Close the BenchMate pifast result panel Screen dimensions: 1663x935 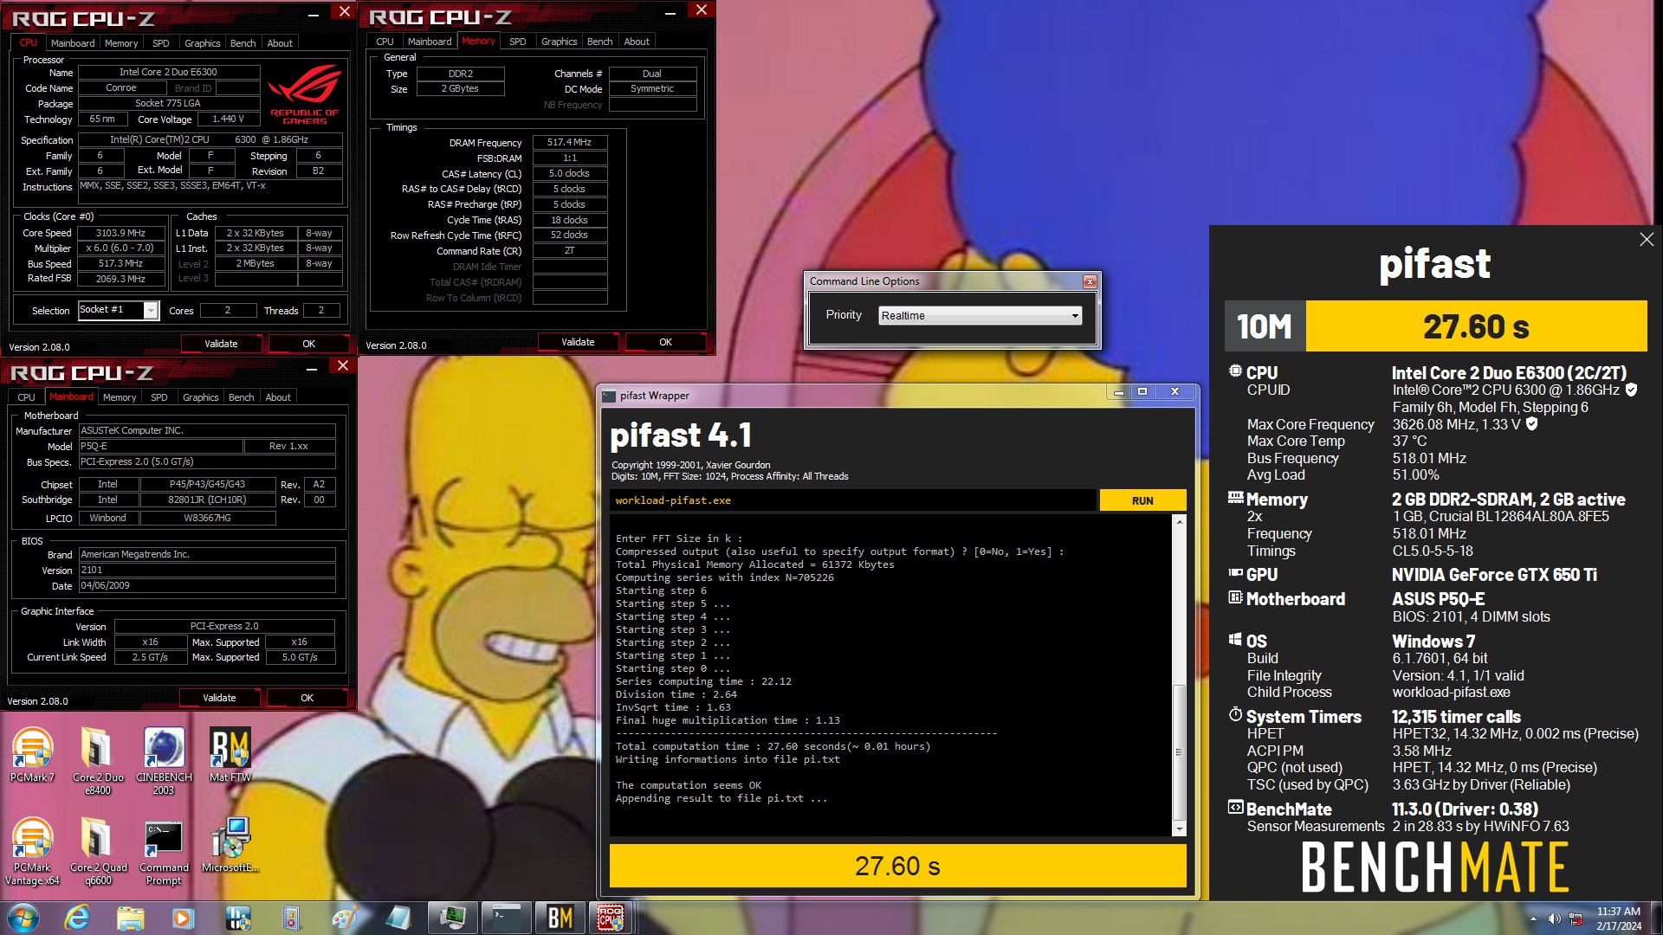click(x=1647, y=240)
